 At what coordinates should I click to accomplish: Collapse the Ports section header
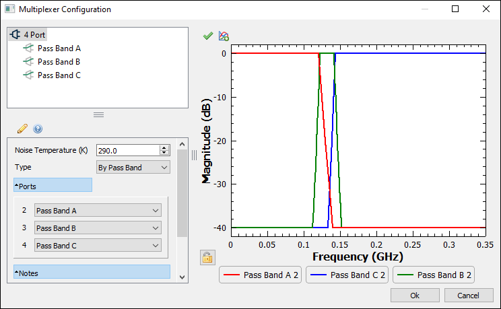(x=53, y=185)
